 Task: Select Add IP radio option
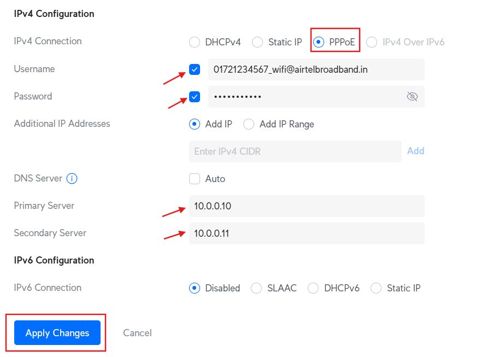click(195, 124)
